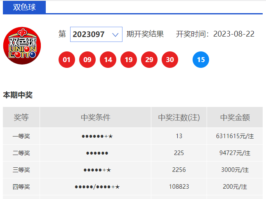Click the amount 200元/注
The image size is (266, 199).
(235, 187)
